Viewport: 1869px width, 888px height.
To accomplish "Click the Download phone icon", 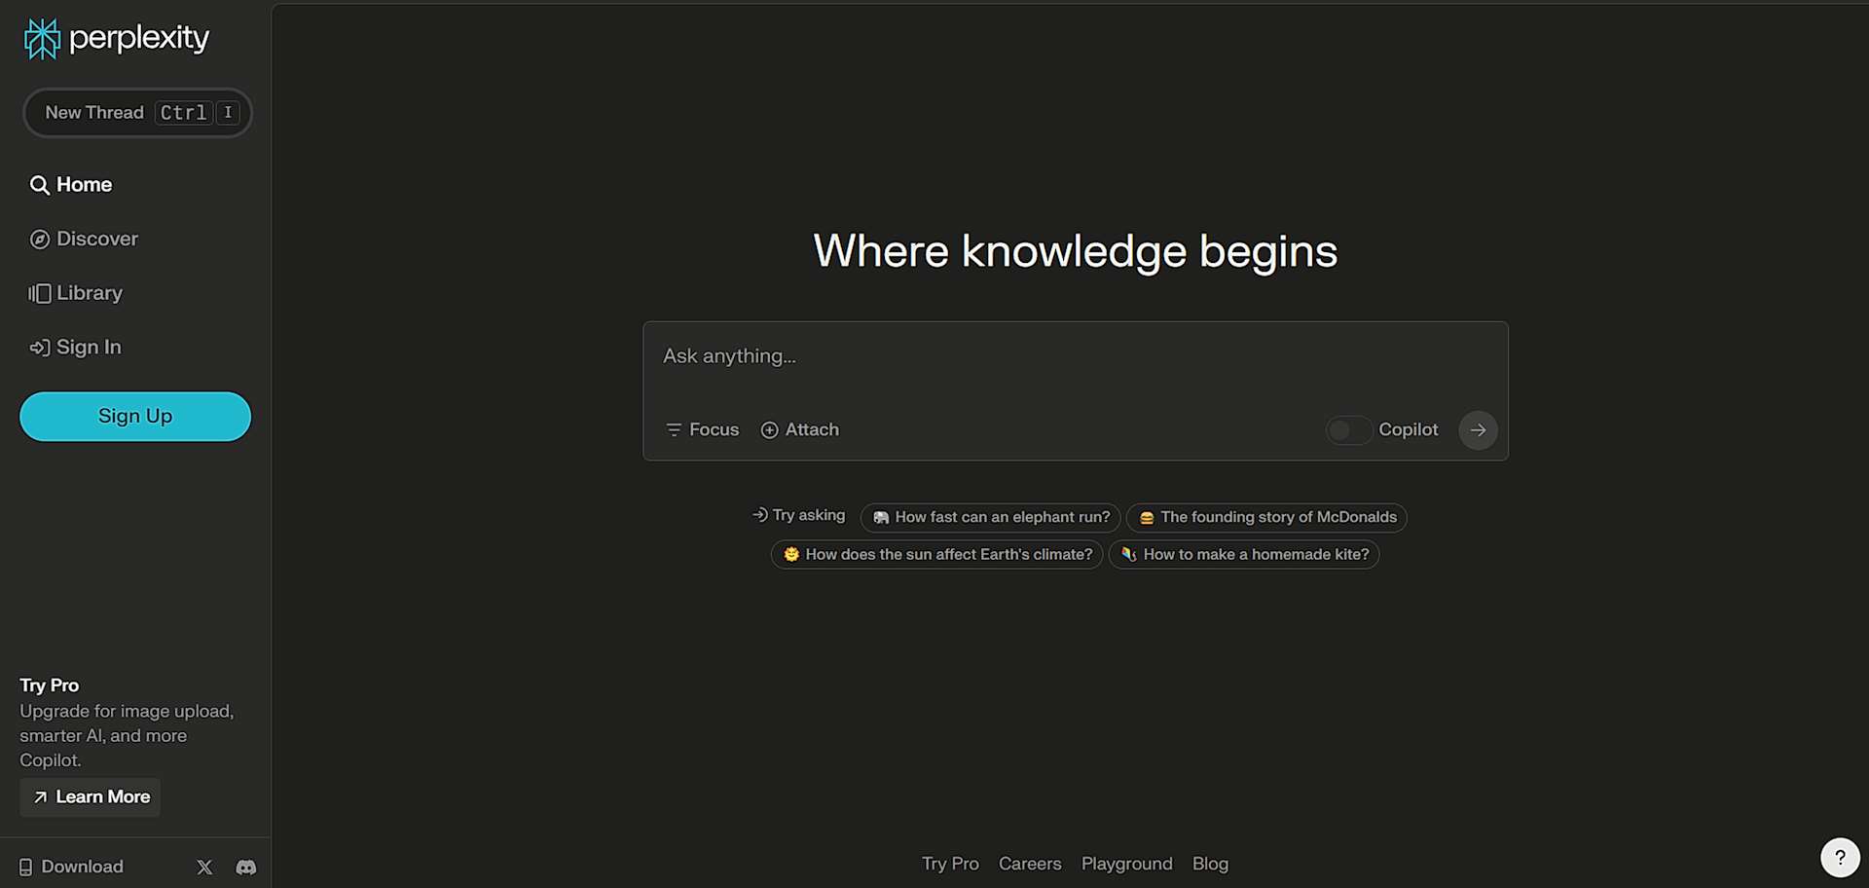I will [26, 867].
